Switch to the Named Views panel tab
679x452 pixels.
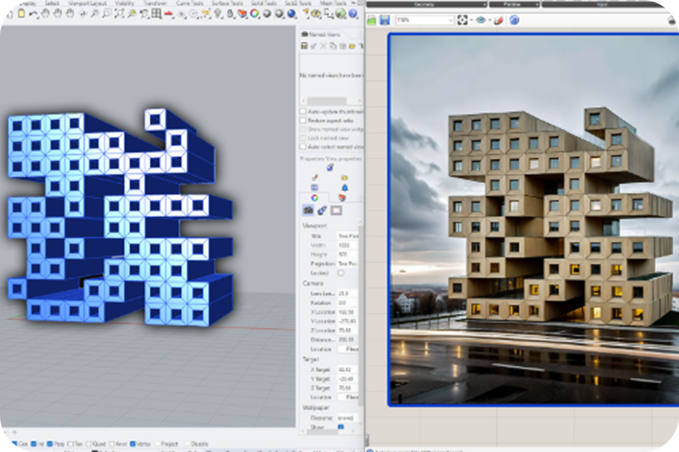point(322,34)
